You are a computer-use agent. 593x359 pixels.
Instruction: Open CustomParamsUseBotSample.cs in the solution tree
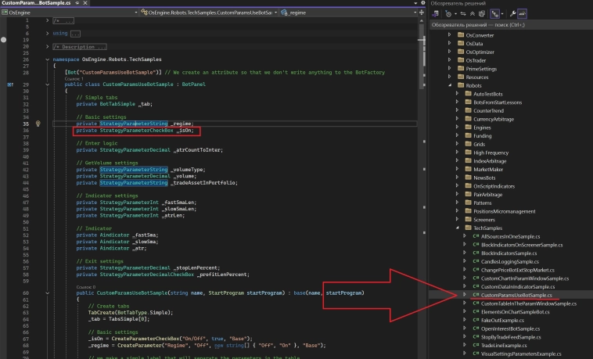516,296
